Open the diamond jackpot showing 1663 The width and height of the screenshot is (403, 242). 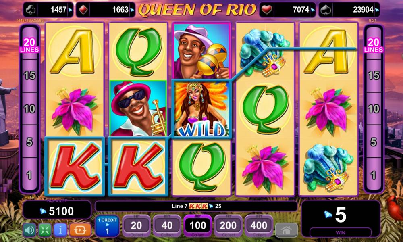pos(105,10)
